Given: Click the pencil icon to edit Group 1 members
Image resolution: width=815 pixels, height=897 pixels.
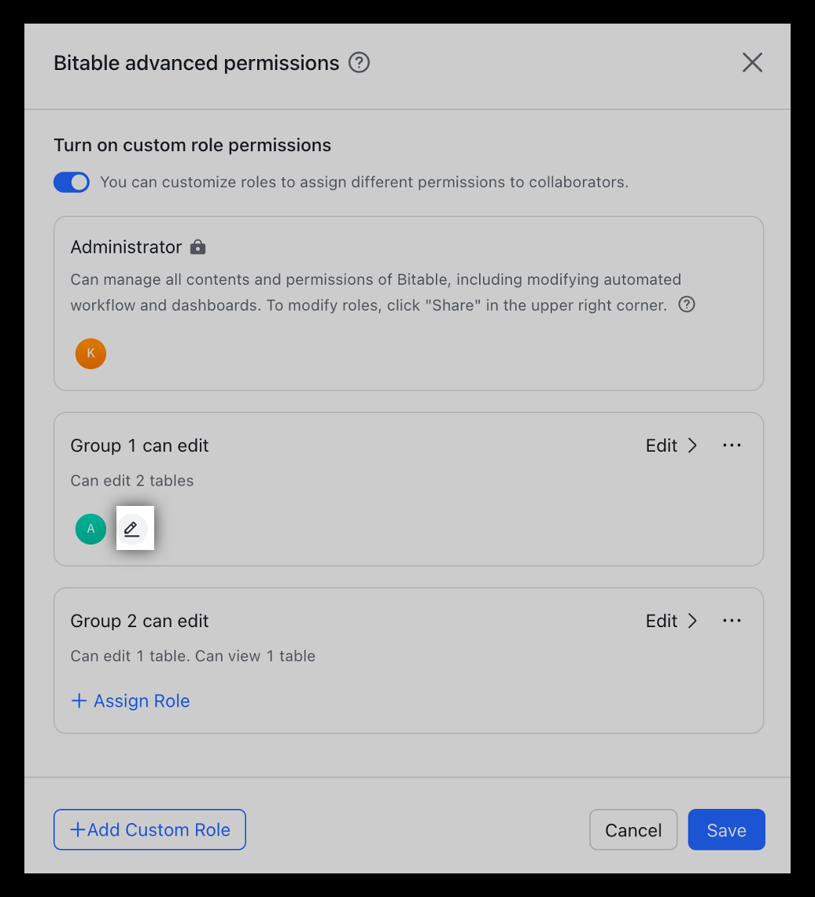Looking at the screenshot, I should pos(132,528).
